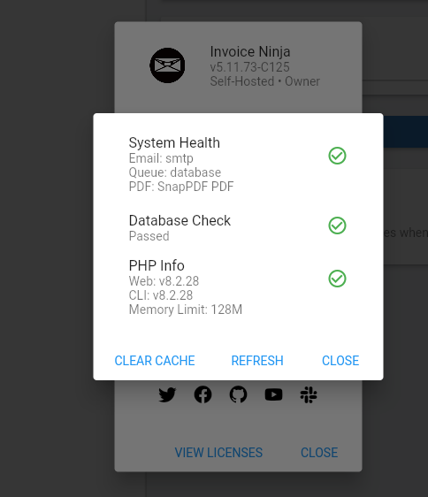
Task: Click the Clear Cache button
Action: [x=155, y=361]
